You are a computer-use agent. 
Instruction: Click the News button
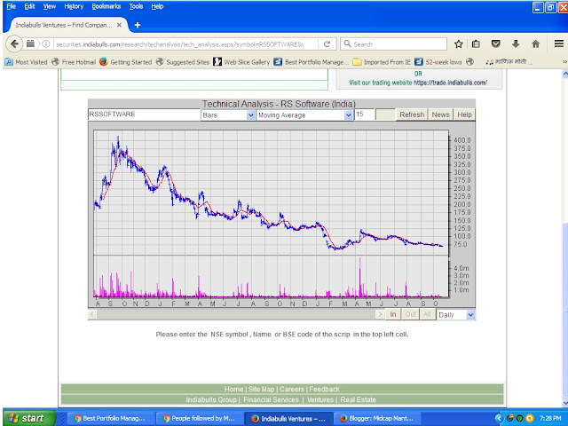[x=440, y=114]
